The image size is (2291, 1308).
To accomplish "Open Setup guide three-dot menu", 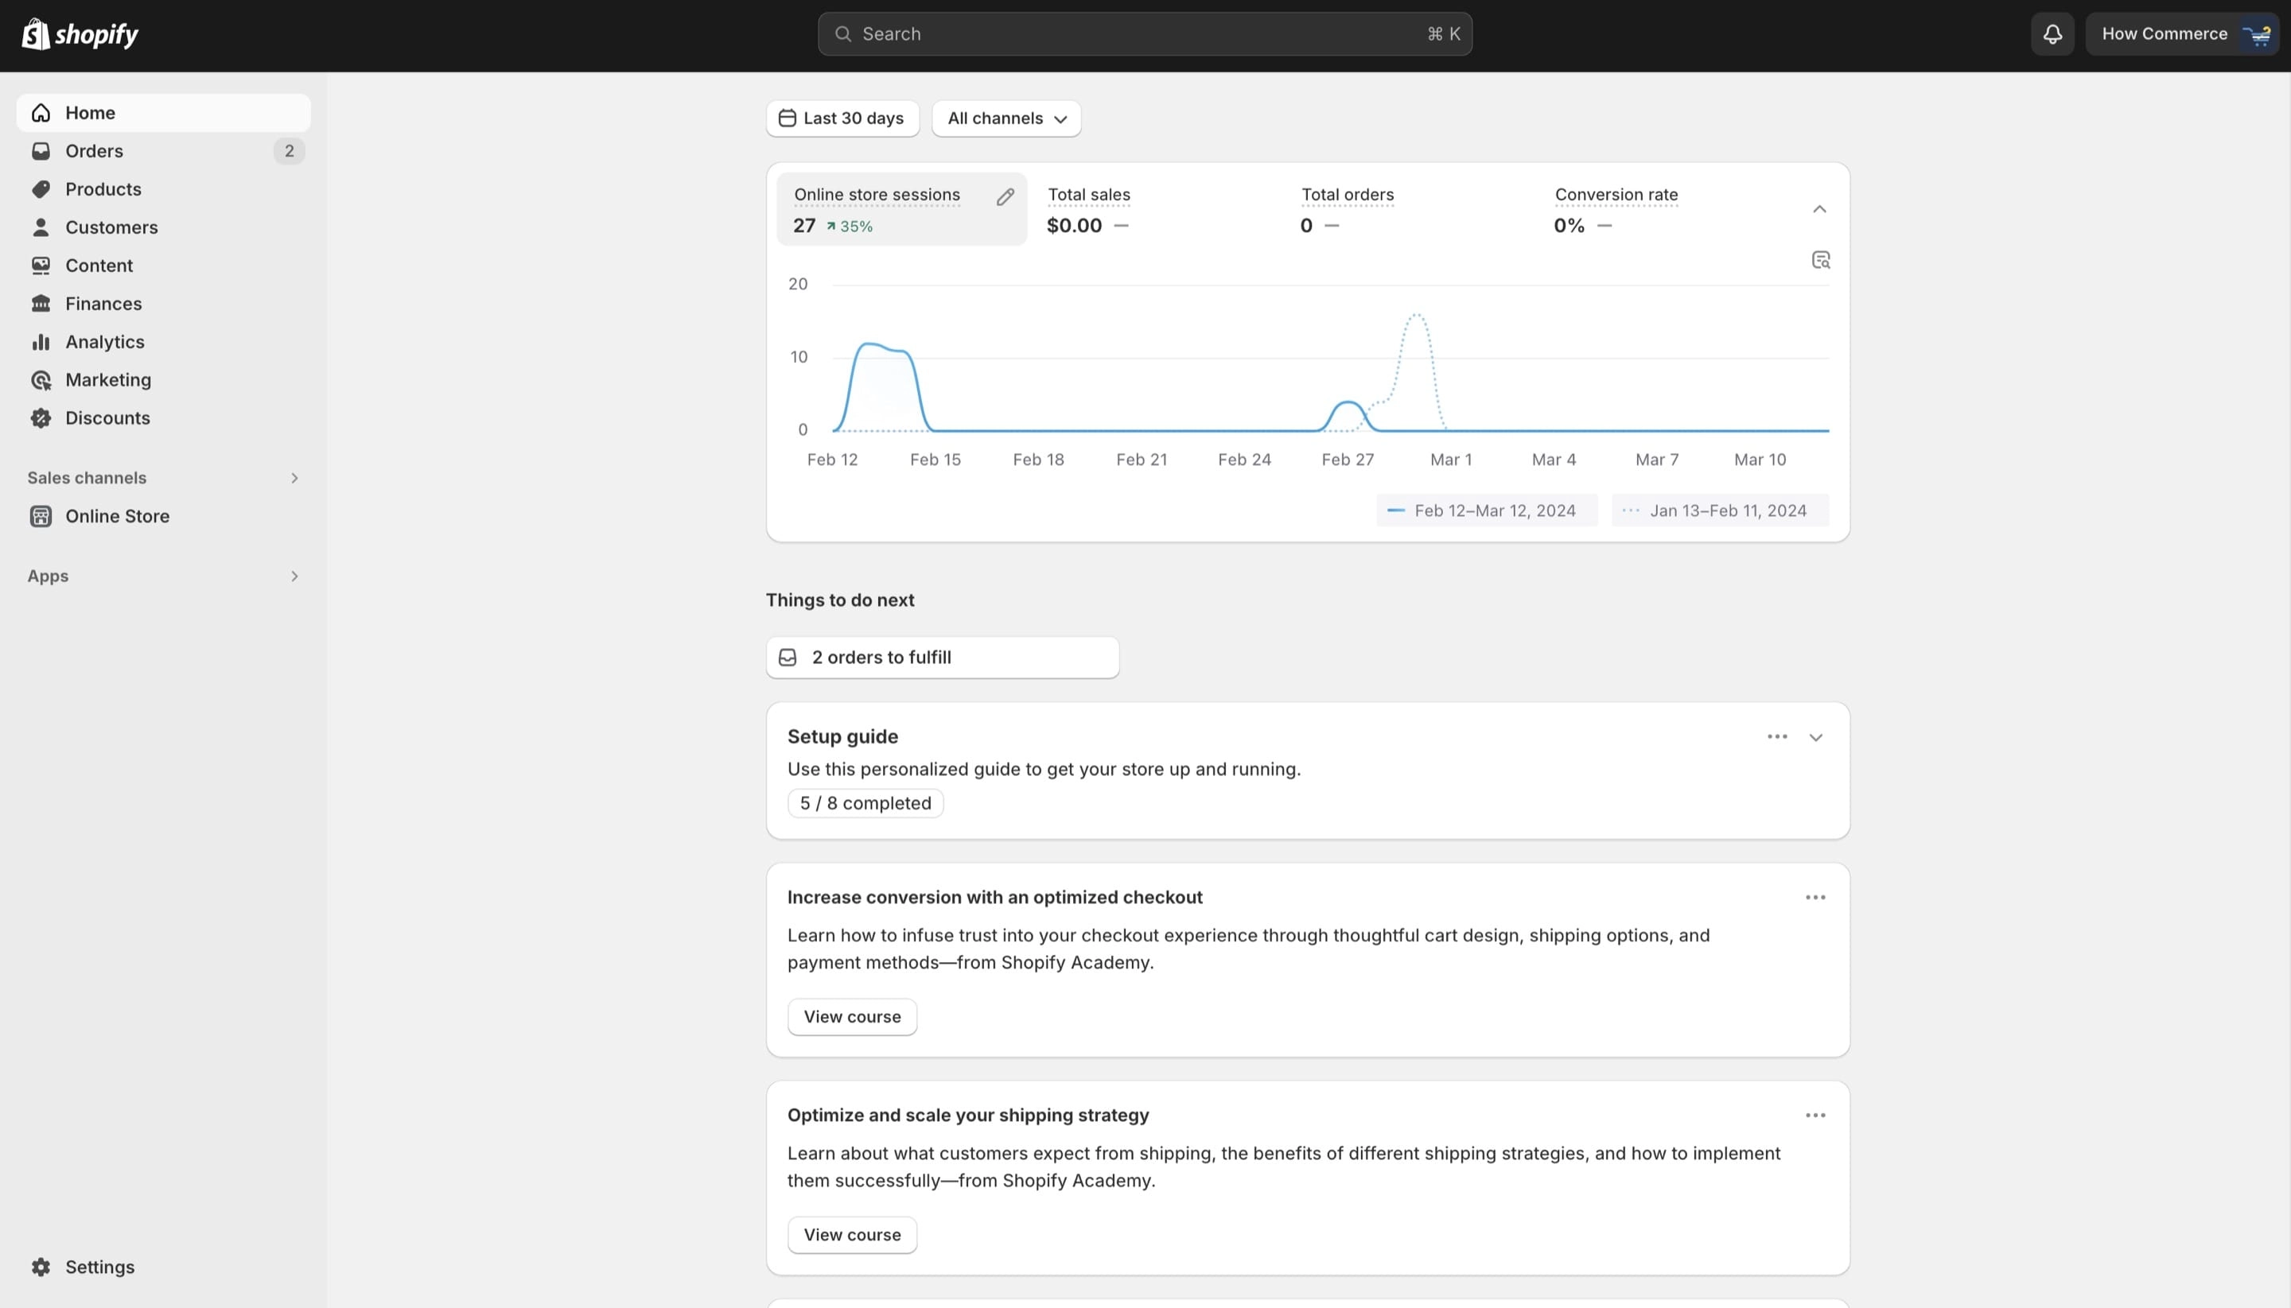I will [x=1776, y=736].
